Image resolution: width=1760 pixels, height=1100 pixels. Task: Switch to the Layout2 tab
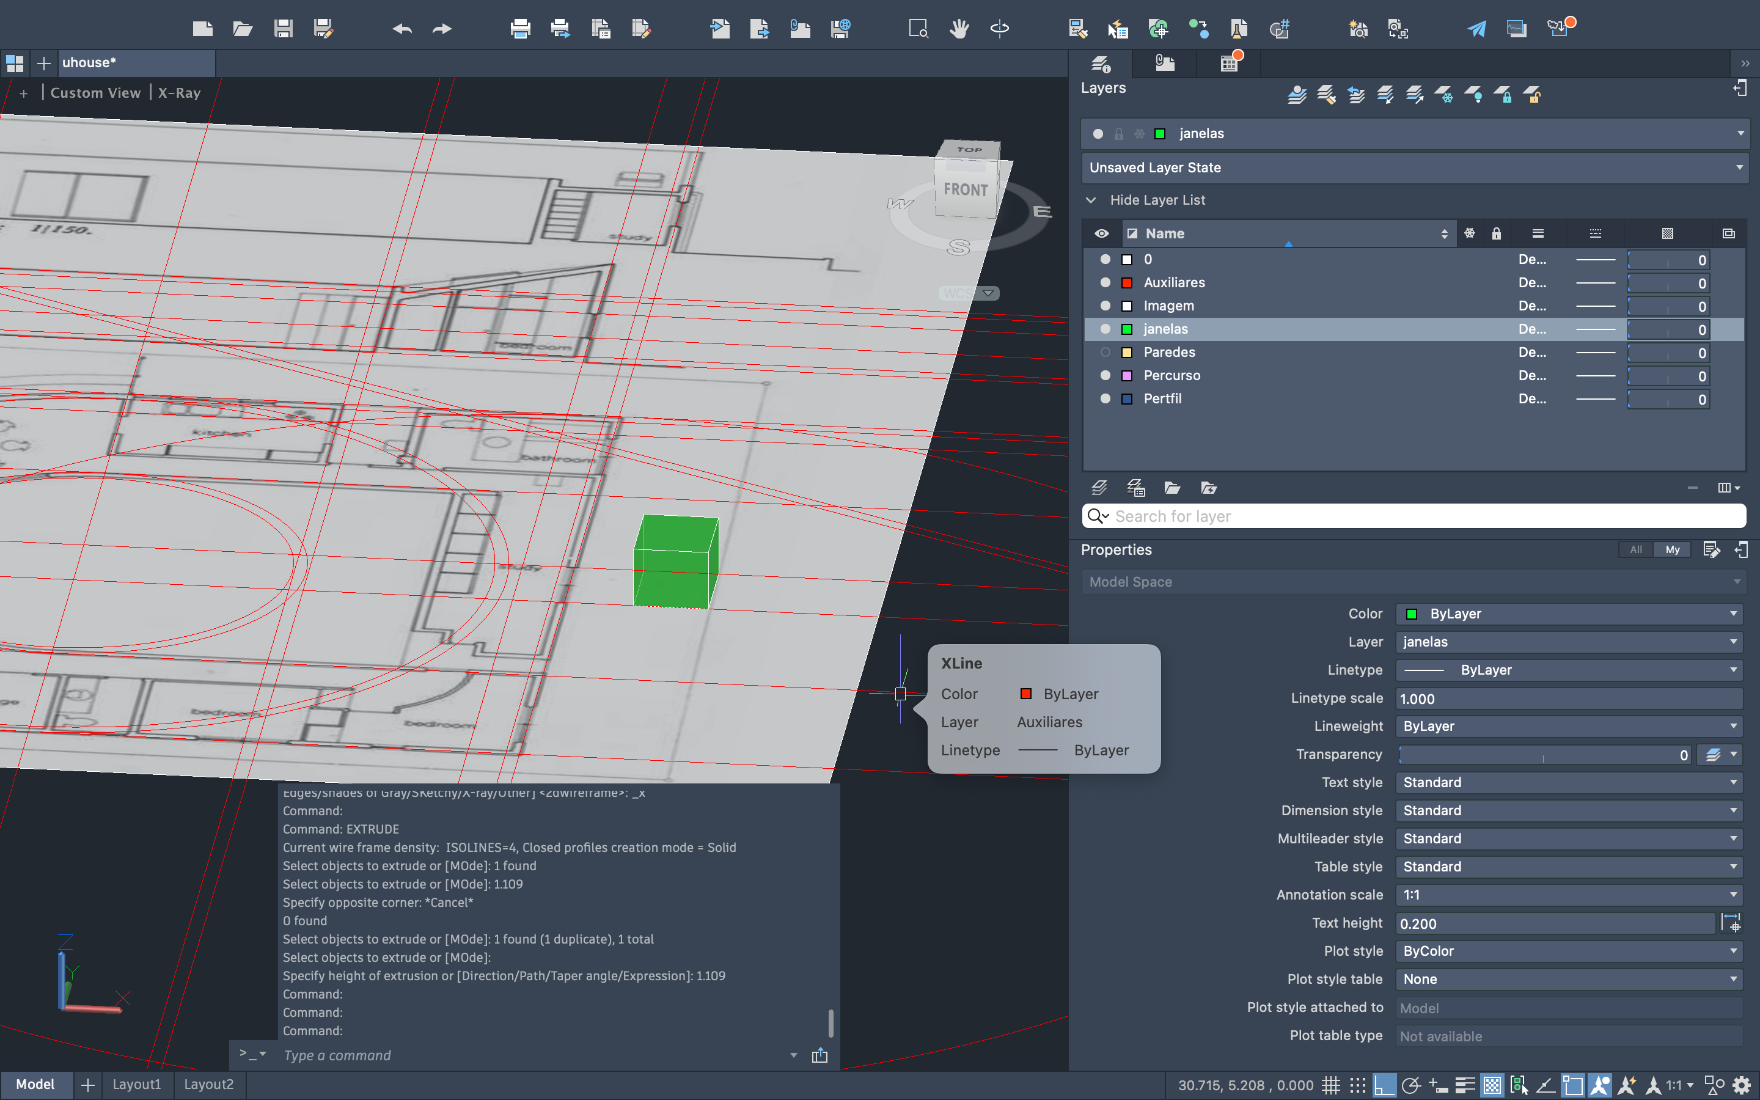coord(209,1084)
